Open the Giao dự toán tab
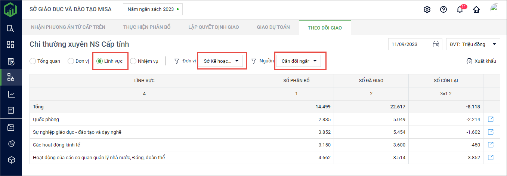 273,27
